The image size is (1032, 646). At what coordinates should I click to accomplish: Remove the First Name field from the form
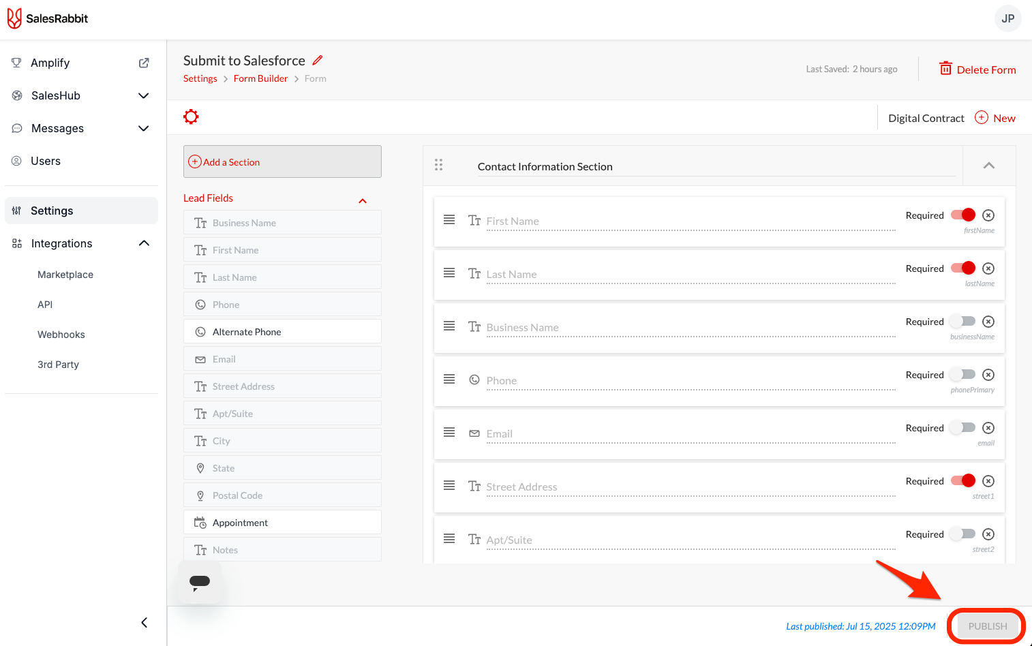(988, 215)
